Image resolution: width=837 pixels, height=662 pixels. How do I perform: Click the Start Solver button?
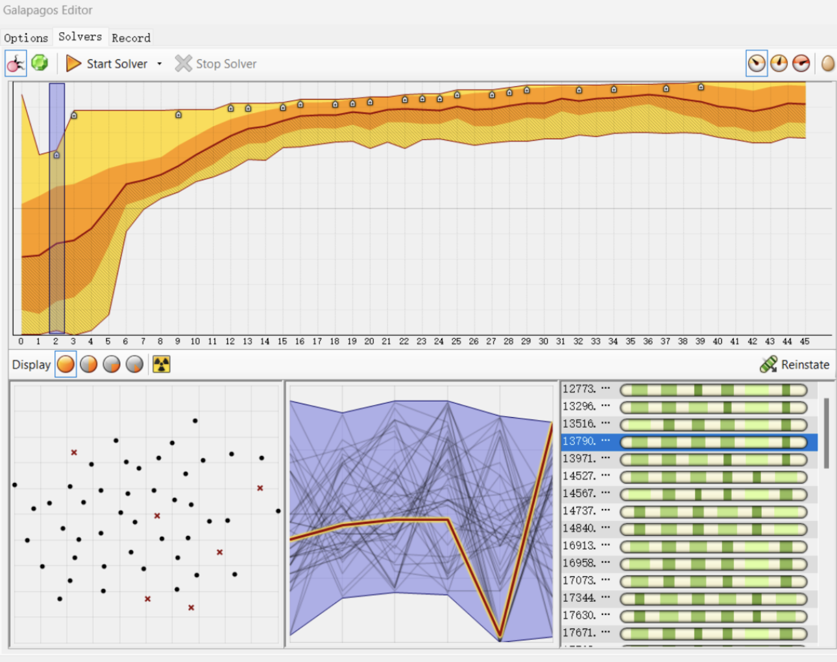pos(107,64)
